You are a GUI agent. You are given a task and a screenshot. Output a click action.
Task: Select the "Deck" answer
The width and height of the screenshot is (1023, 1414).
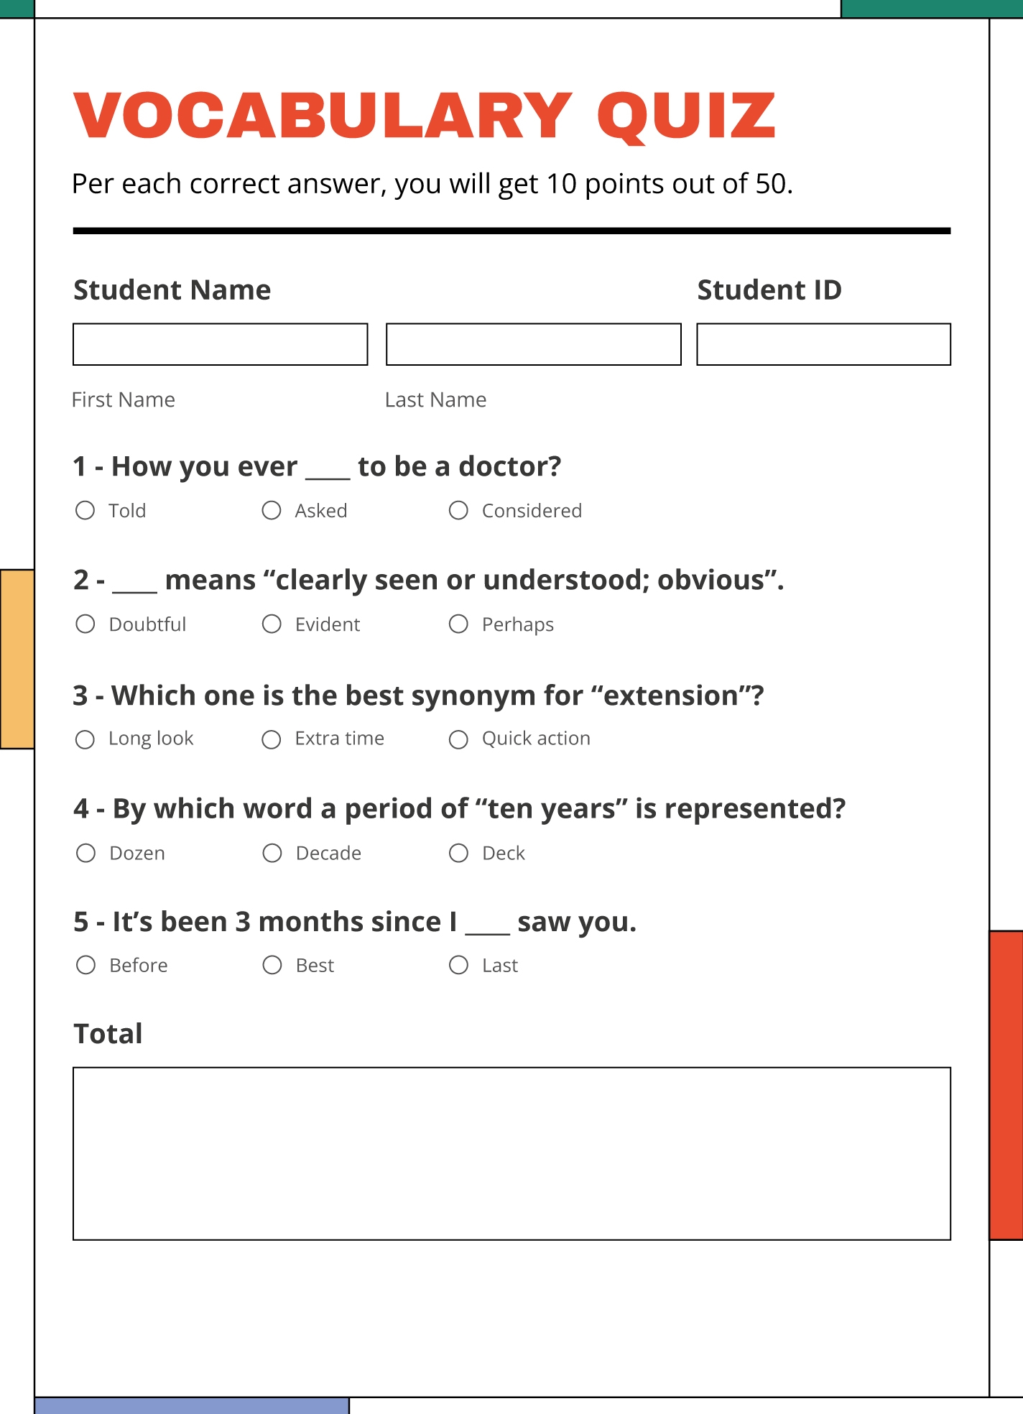[458, 854]
